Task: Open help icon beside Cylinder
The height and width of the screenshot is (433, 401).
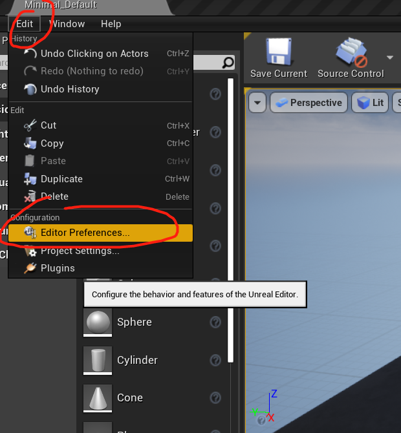Action: click(215, 361)
